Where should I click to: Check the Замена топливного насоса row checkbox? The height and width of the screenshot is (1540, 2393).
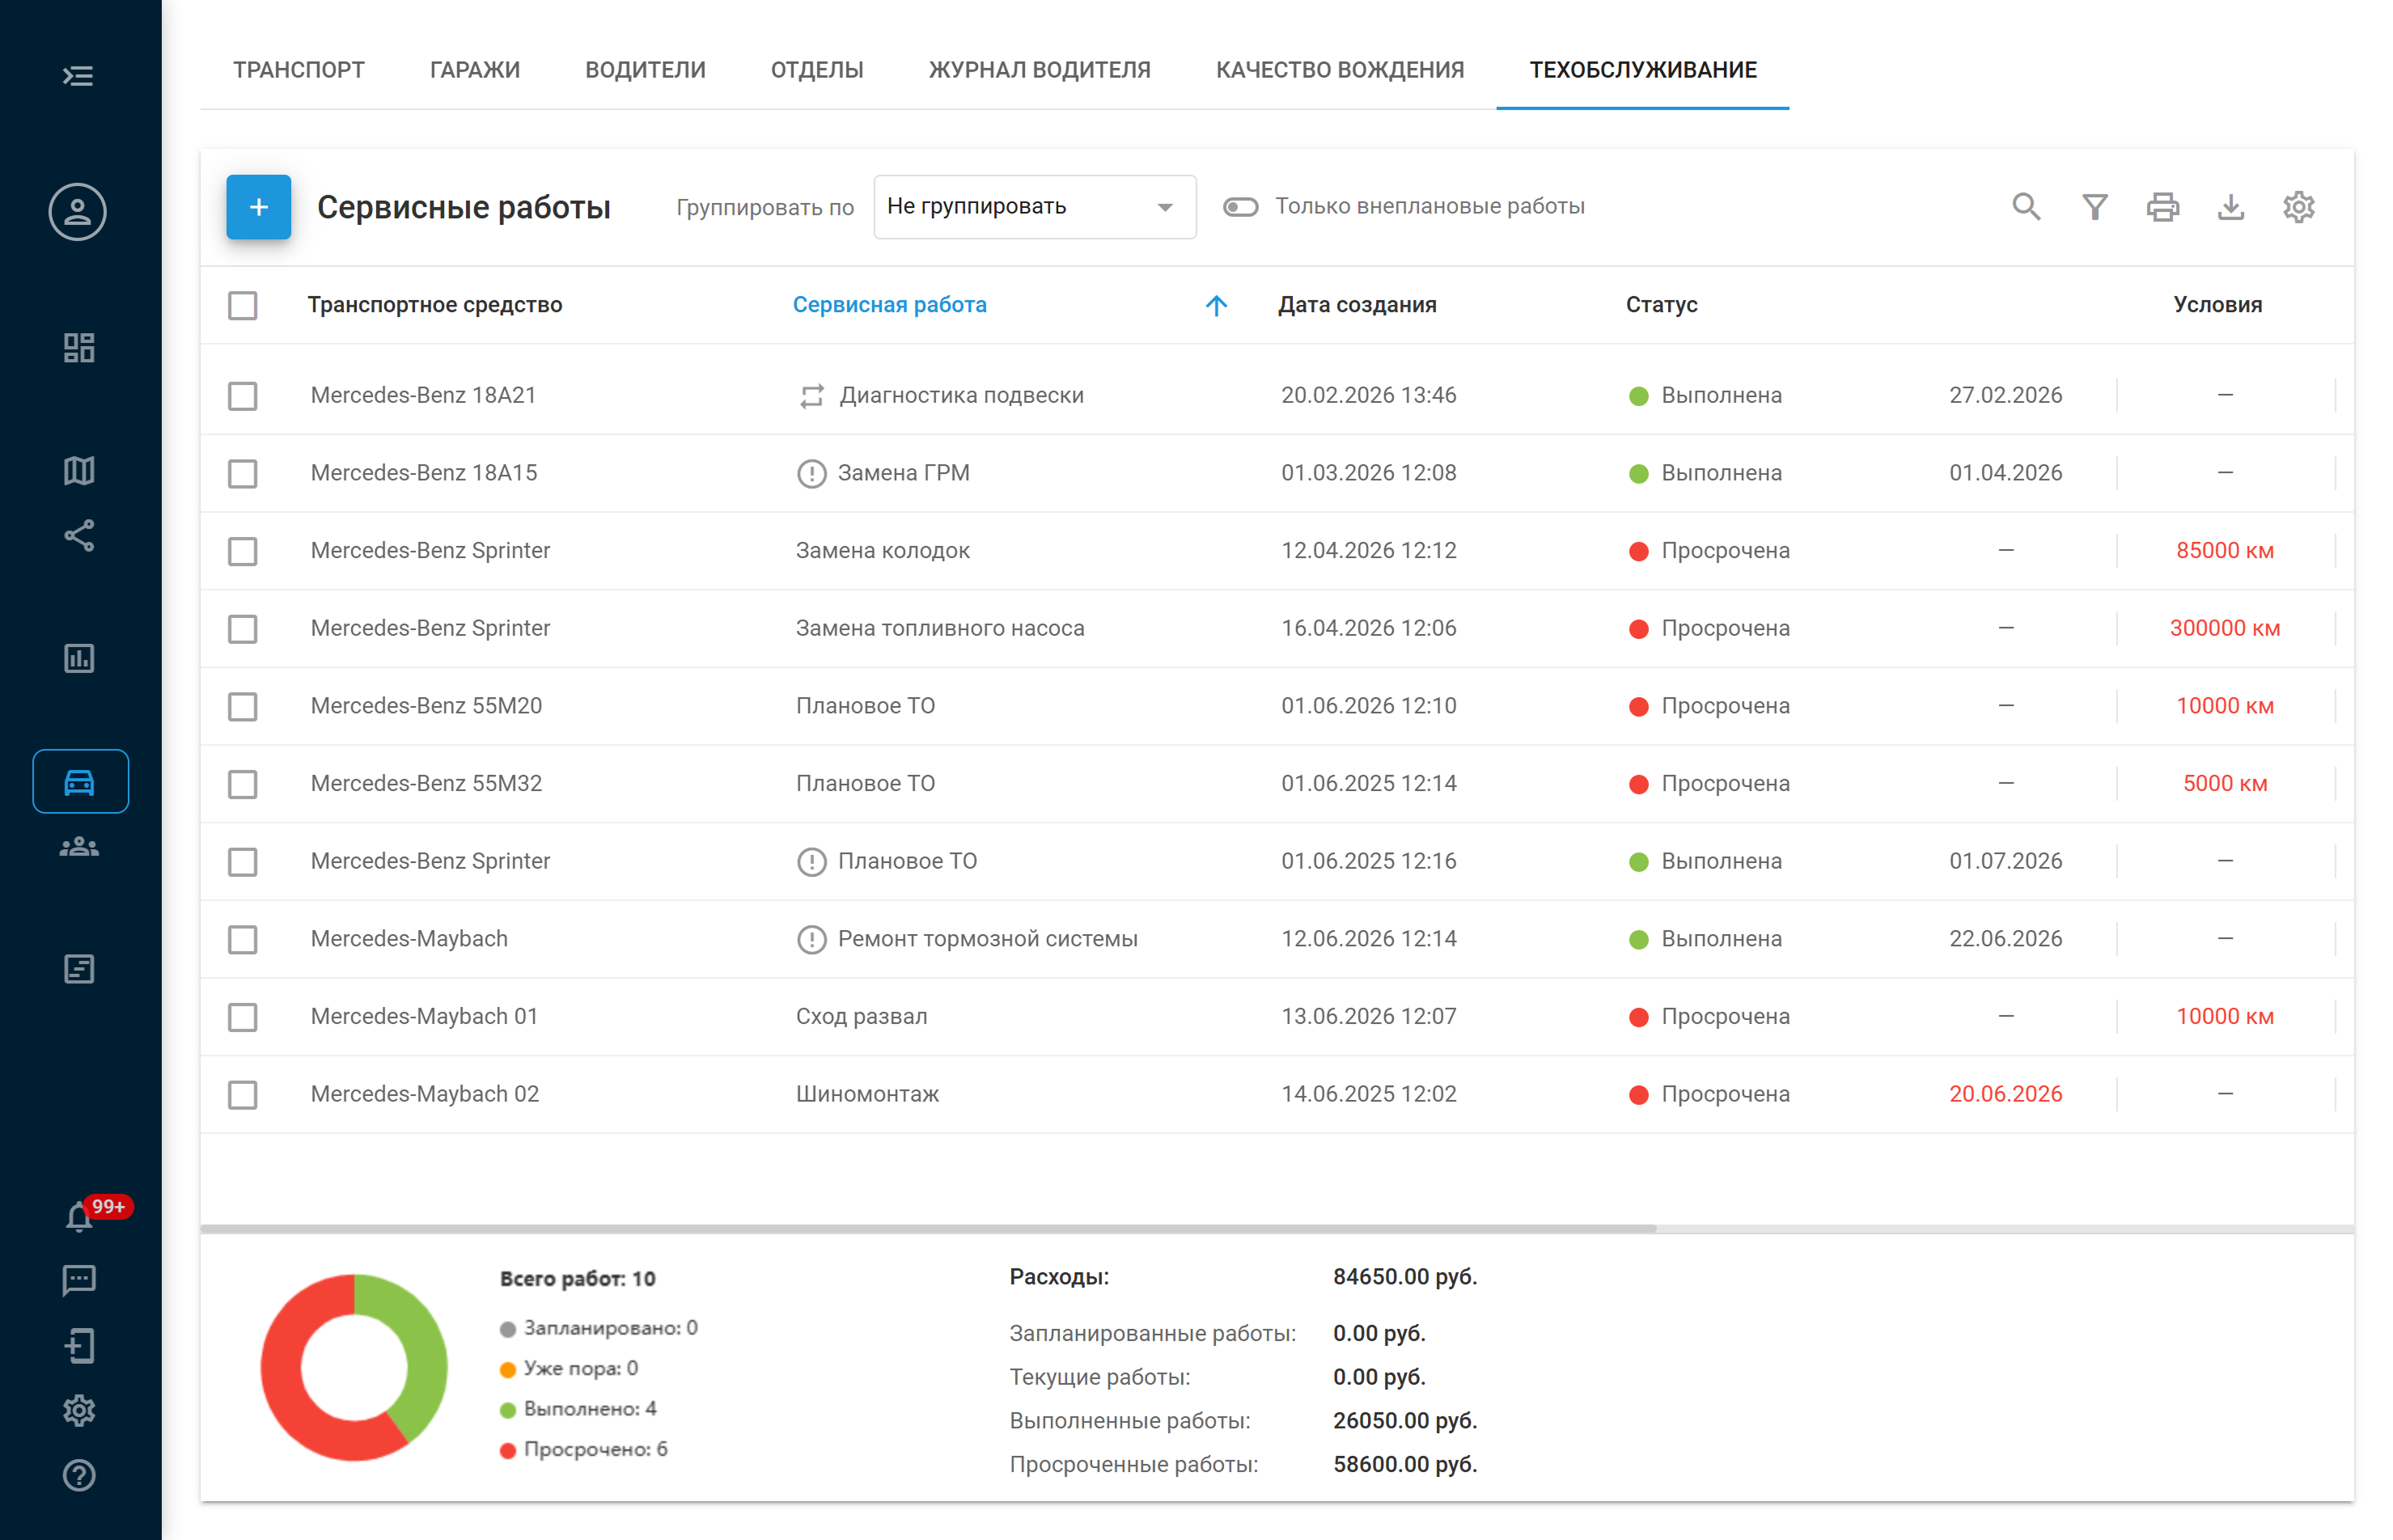pyautogui.click(x=242, y=629)
